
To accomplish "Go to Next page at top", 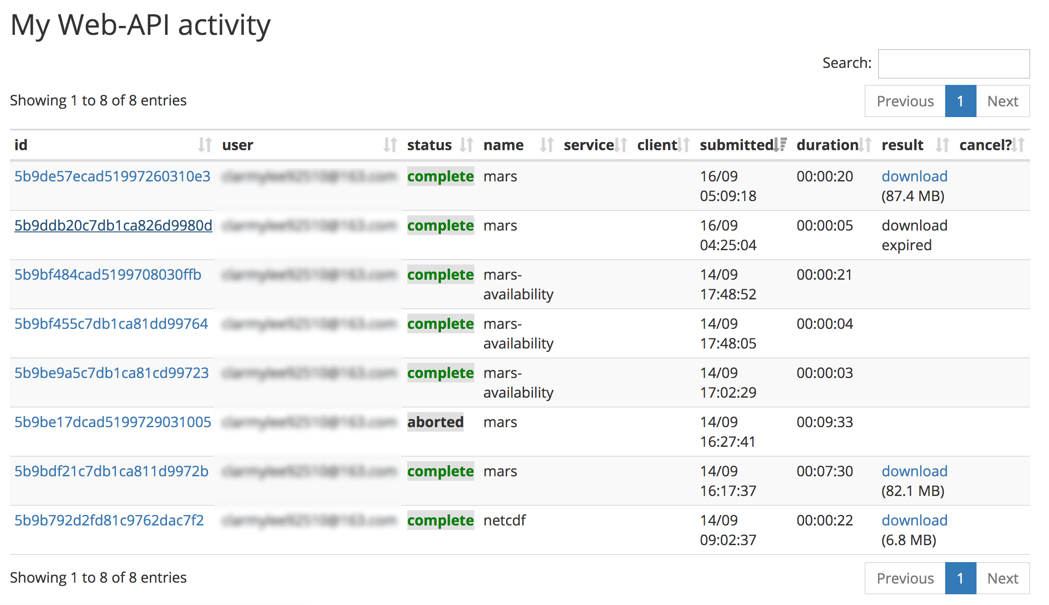I will [x=1003, y=101].
